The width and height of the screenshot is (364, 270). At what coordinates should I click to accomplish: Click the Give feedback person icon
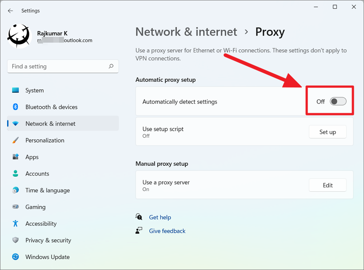click(139, 230)
